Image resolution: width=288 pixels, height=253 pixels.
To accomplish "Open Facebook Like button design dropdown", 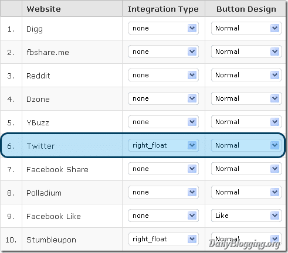I will (x=246, y=216).
